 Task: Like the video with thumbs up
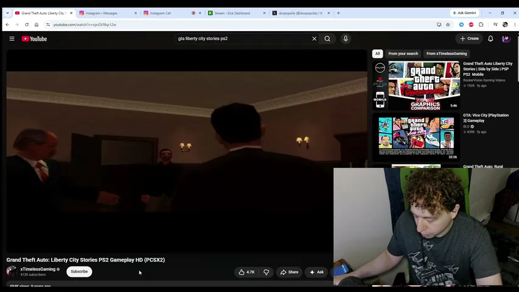click(x=246, y=272)
